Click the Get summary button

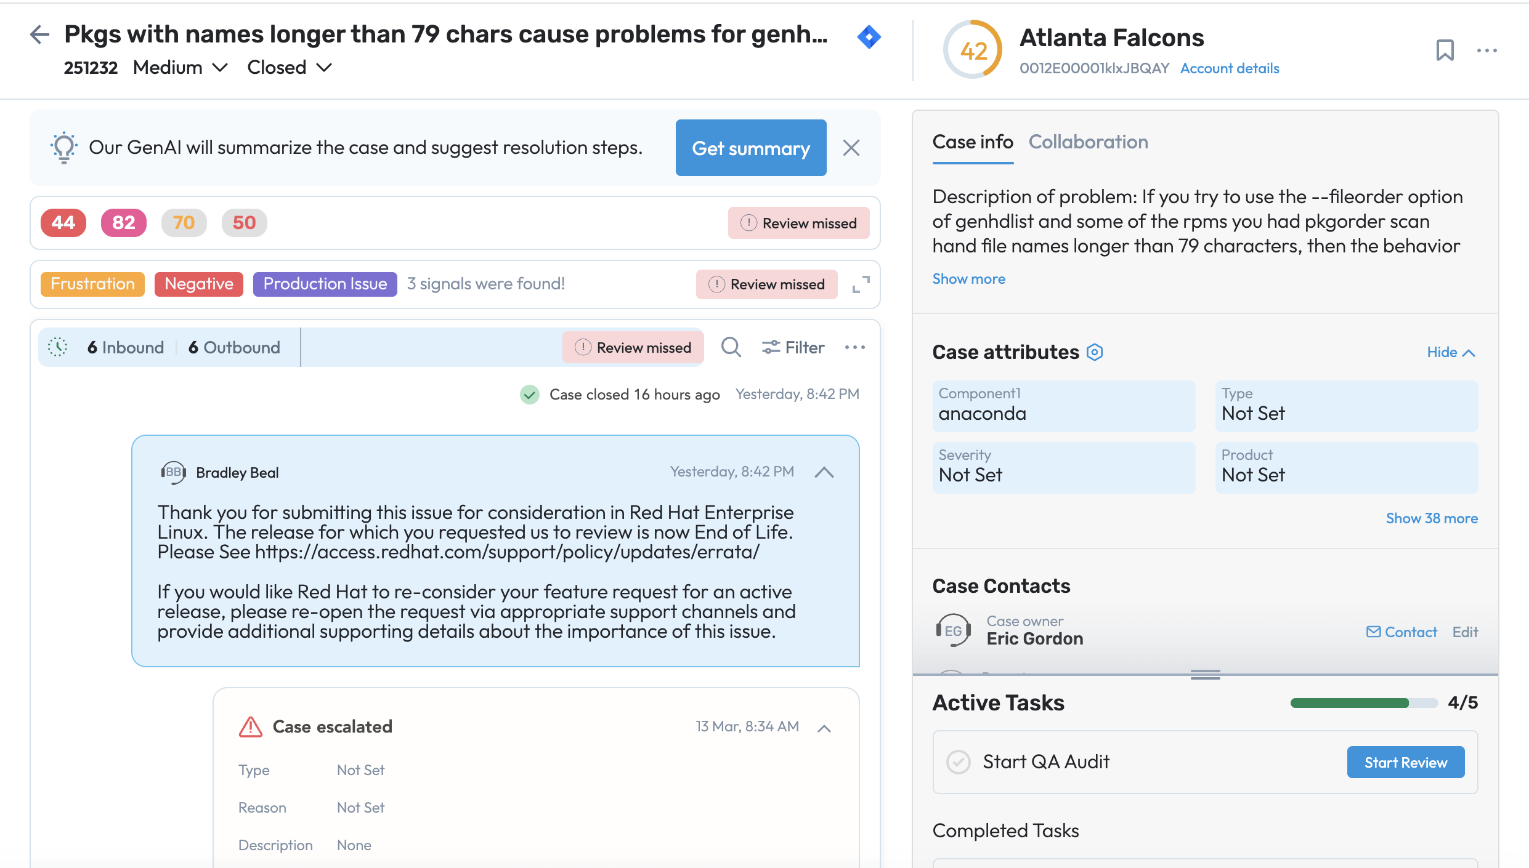click(x=750, y=148)
